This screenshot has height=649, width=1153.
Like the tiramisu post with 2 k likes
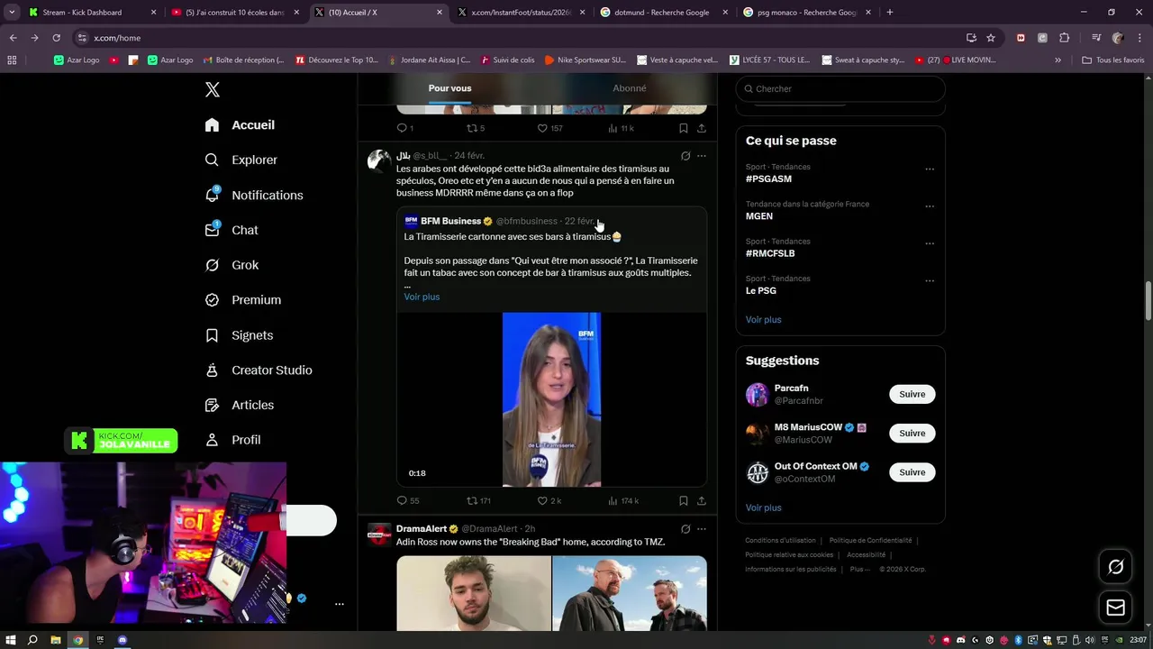pyautogui.click(x=549, y=500)
